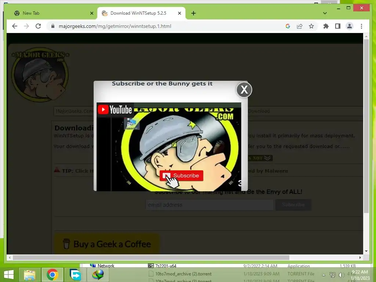The image size is (376, 282).
Task: Close the YouTube subscribe popup with X
Action: tap(244, 90)
